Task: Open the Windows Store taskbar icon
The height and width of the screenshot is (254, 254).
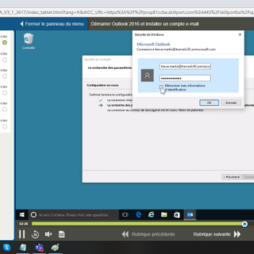Action: 177,215
